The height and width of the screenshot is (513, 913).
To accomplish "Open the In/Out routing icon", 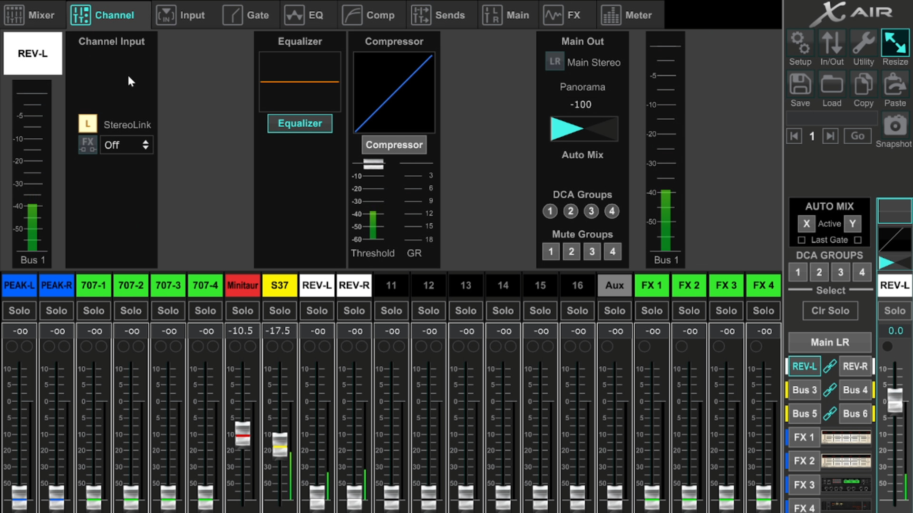I will (x=832, y=43).
